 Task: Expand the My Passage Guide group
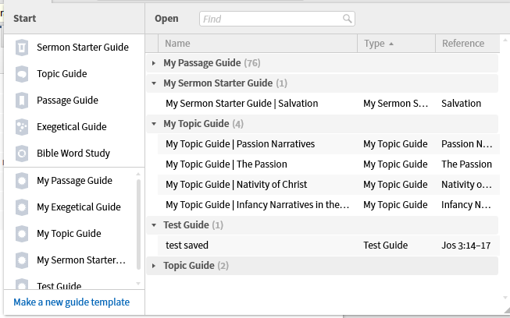[x=154, y=62]
